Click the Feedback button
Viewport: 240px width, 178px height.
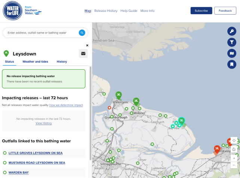[225, 11]
